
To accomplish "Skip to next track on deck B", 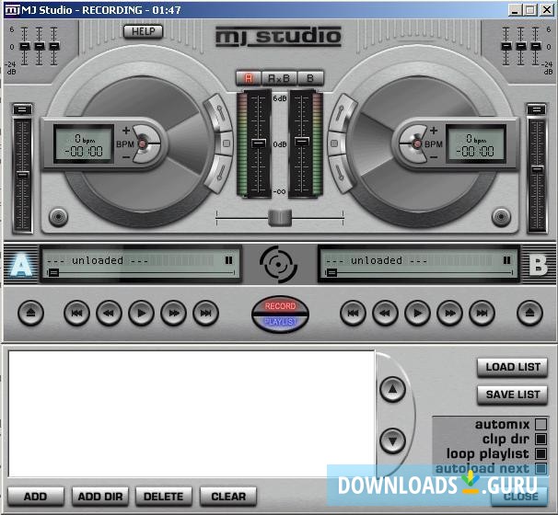I will [x=482, y=313].
